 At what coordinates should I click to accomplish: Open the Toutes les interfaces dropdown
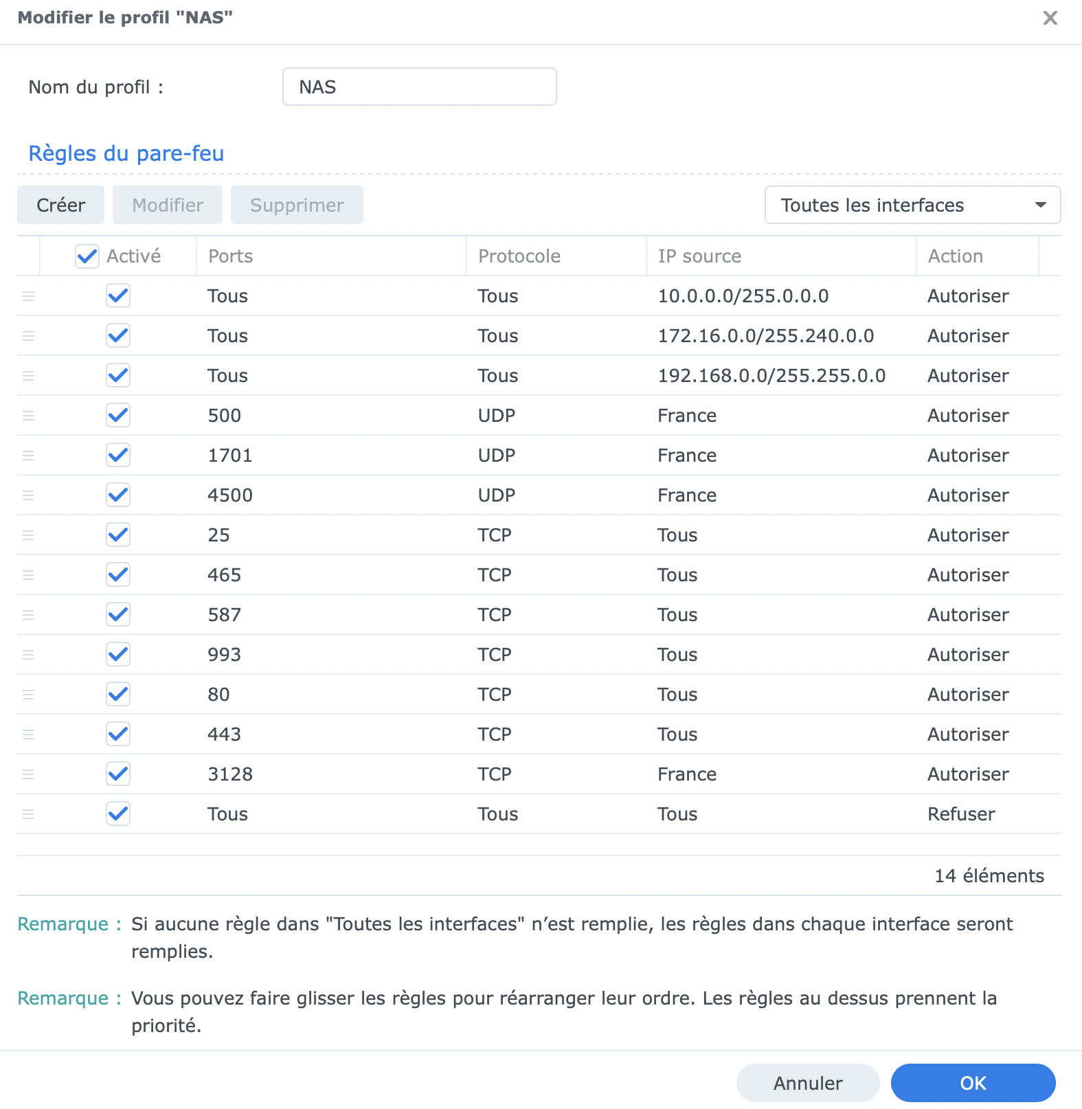[x=912, y=205]
